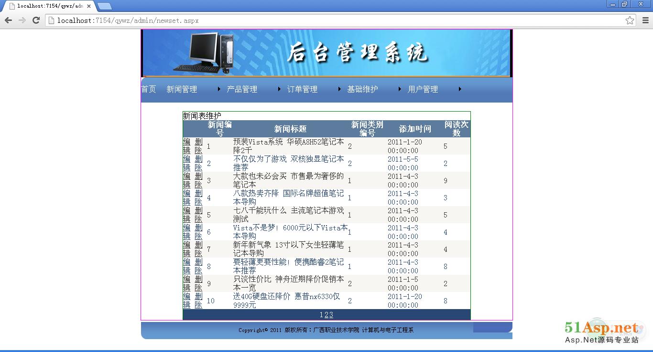Open the Chrome menu (three lines icon)
This screenshot has width=653, height=352.
pyautogui.click(x=645, y=21)
